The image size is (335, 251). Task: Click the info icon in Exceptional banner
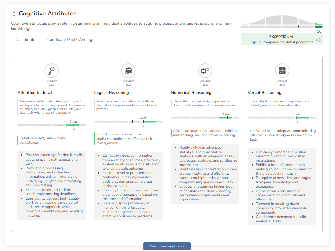point(318,40)
